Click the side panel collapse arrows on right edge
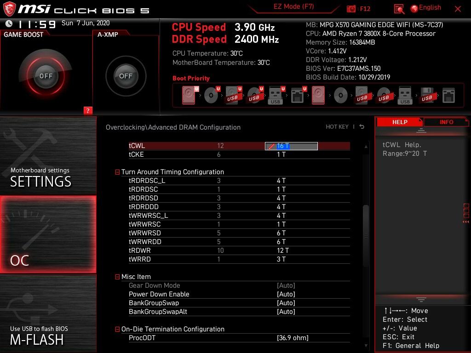Viewport: 471px width, 353px height. 466,222
